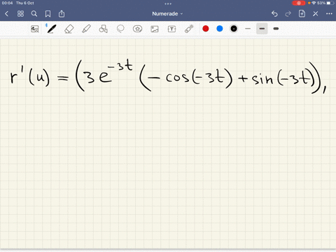Go back with the left chevron
The height and width of the screenshot is (252, 336).
pyautogui.click(x=6, y=14)
